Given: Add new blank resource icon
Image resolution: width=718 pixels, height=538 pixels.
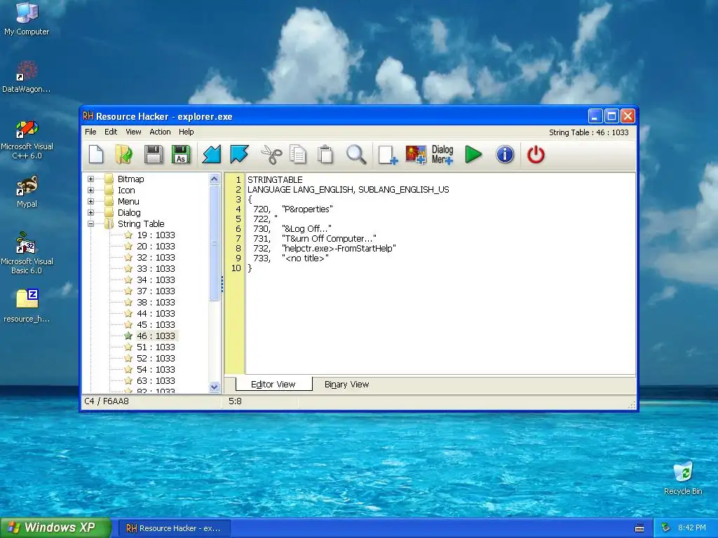Looking at the screenshot, I should tap(388, 155).
